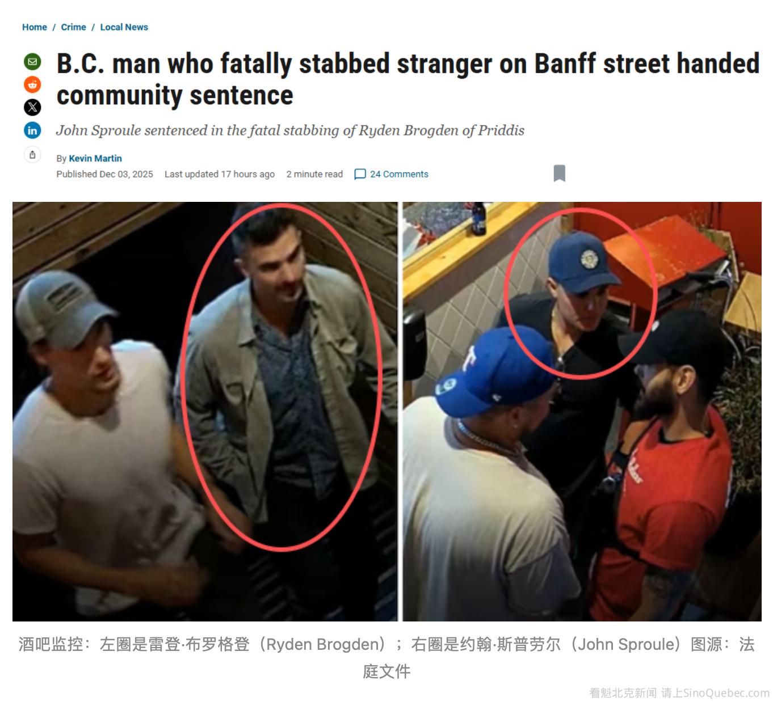
Task: Click the comments speech bubble icon
Action: [x=360, y=174]
